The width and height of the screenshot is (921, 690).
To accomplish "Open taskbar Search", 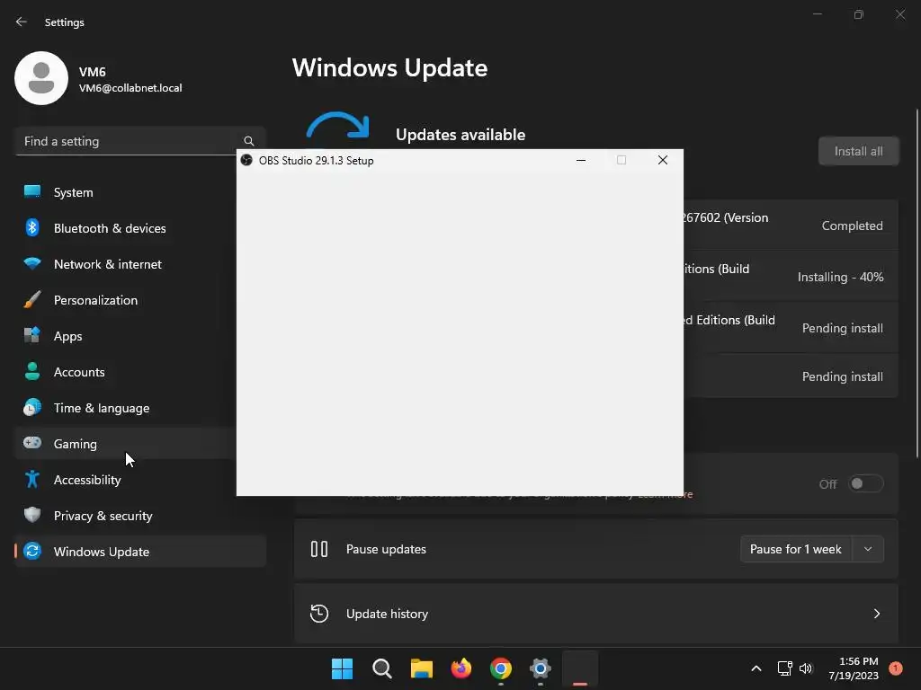I will pyautogui.click(x=381, y=668).
